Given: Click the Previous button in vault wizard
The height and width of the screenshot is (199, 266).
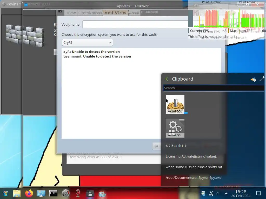Looking at the screenshot, I should (157, 146).
